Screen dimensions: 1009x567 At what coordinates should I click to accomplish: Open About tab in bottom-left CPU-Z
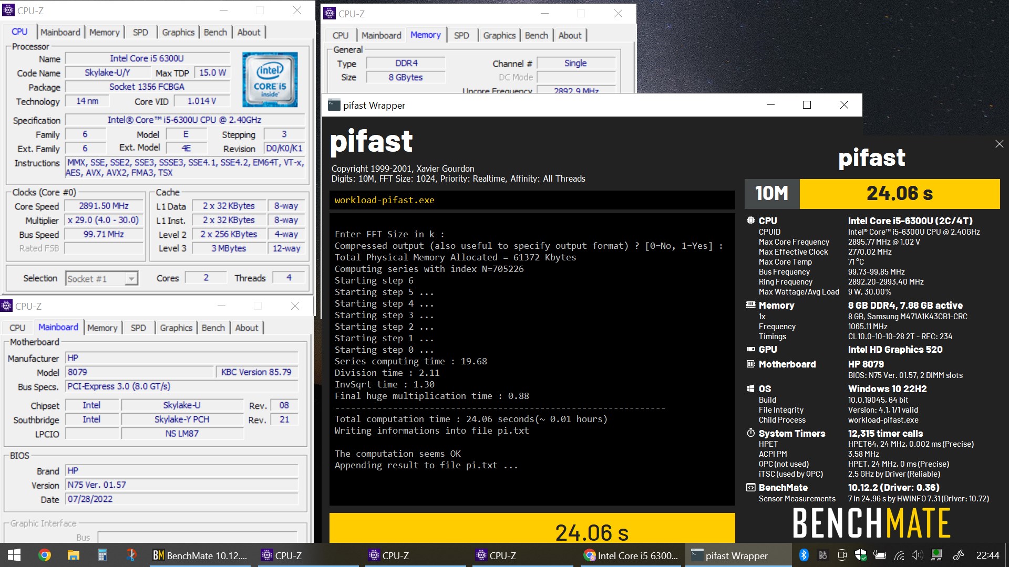[x=246, y=328]
